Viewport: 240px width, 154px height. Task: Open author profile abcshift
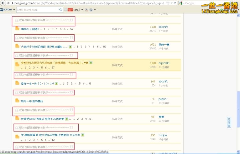(163, 27)
